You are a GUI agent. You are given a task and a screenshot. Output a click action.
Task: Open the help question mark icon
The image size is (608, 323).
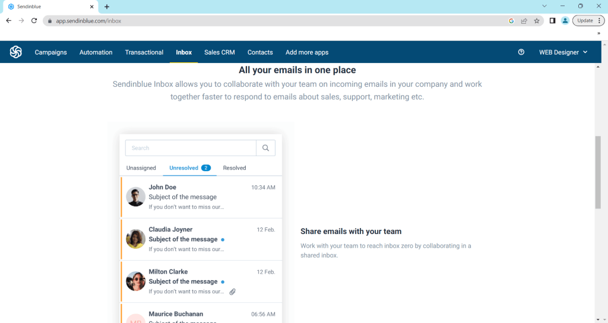coord(521,52)
